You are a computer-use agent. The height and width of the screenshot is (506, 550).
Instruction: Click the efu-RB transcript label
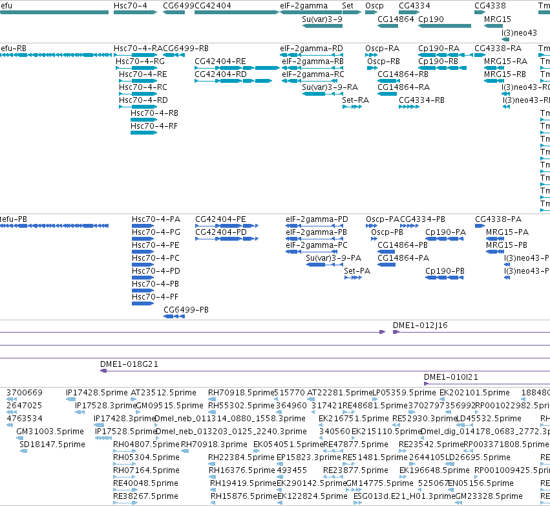pyautogui.click(x=14, y=49)
